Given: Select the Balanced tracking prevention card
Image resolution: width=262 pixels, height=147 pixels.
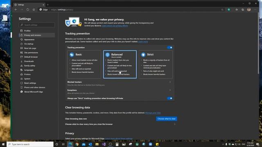Looking at the screenshot, I should pyautogui.click(x=120, y=65).
